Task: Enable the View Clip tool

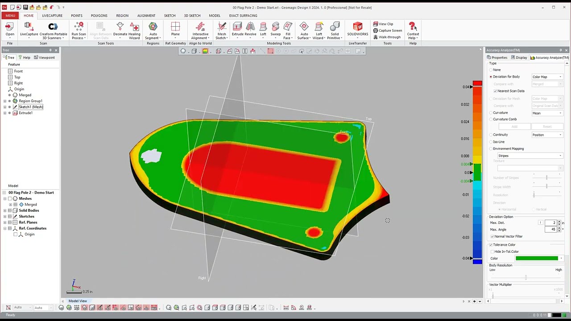Action: pos(383,24)
